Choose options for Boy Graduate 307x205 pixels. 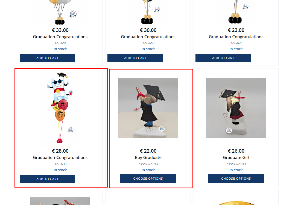[x=148, y=179]
